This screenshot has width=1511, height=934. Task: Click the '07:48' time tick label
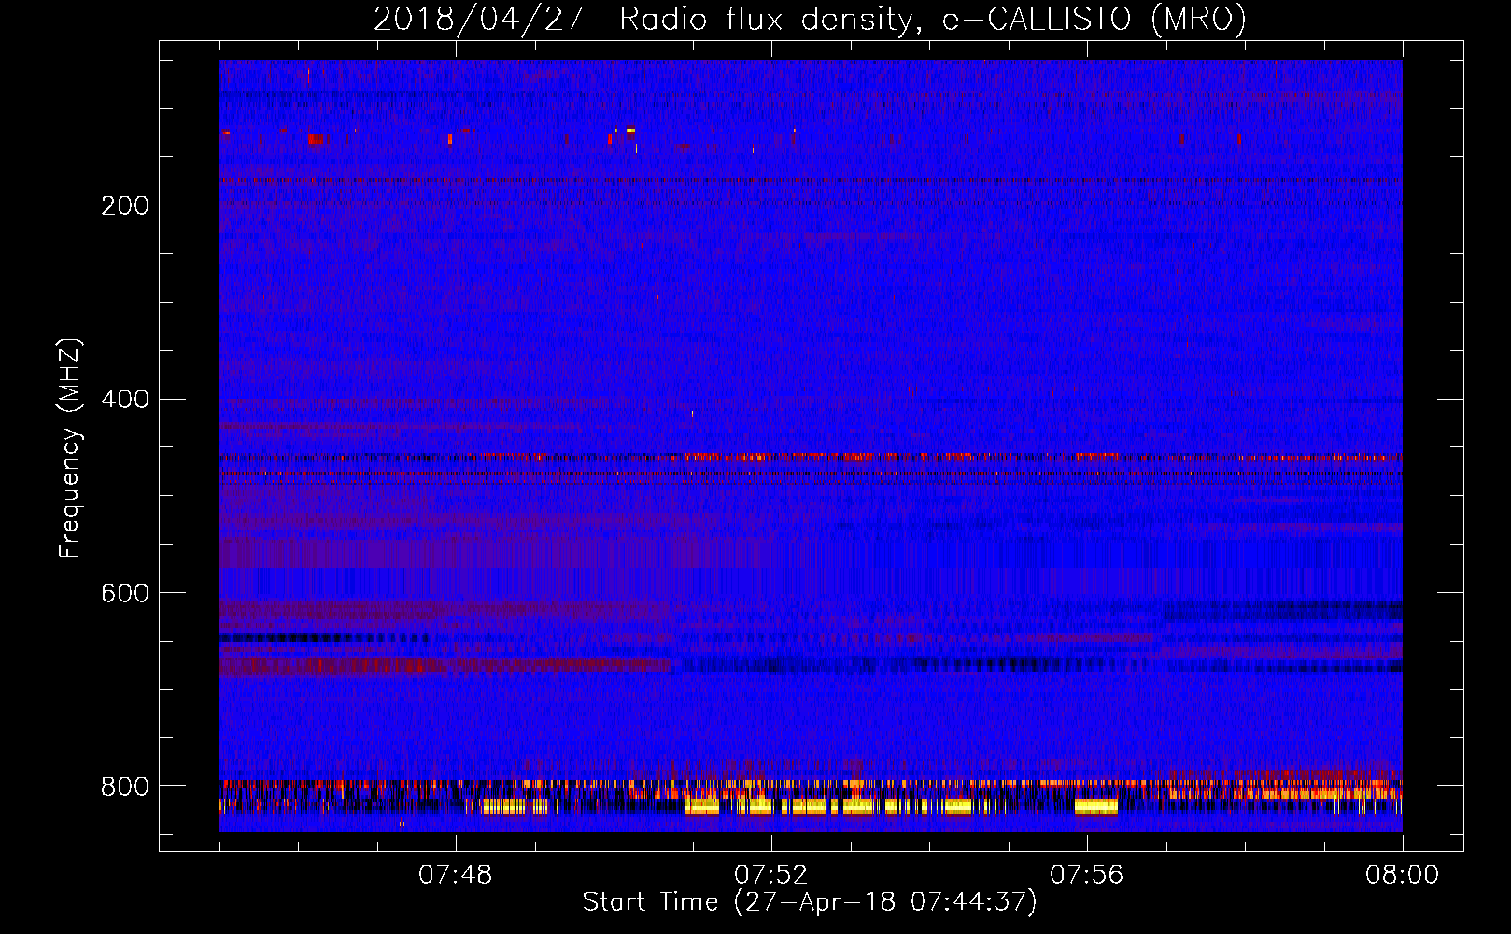click(x=456, y=875)
